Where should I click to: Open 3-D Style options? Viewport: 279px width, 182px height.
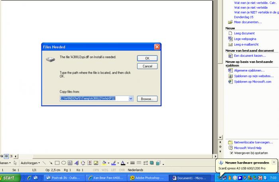pyautogui.click(x=158, y=163)
